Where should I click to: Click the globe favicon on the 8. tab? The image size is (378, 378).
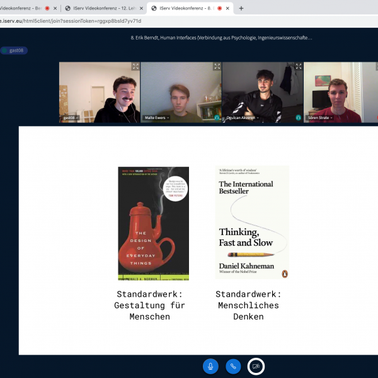(154, 8)
